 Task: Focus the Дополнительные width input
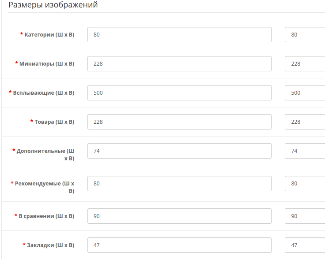pos(179,151)
